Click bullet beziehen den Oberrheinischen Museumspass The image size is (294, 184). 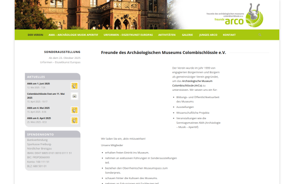pyautogui.click(x=137, y=170)
